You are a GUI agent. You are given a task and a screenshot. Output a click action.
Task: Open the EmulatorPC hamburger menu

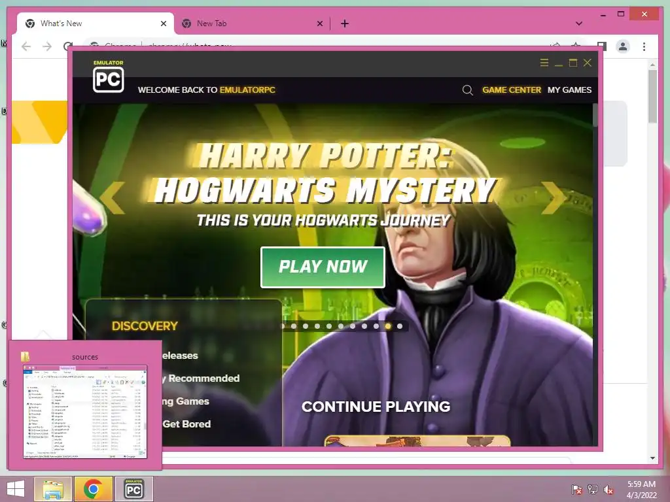[544, 63]
